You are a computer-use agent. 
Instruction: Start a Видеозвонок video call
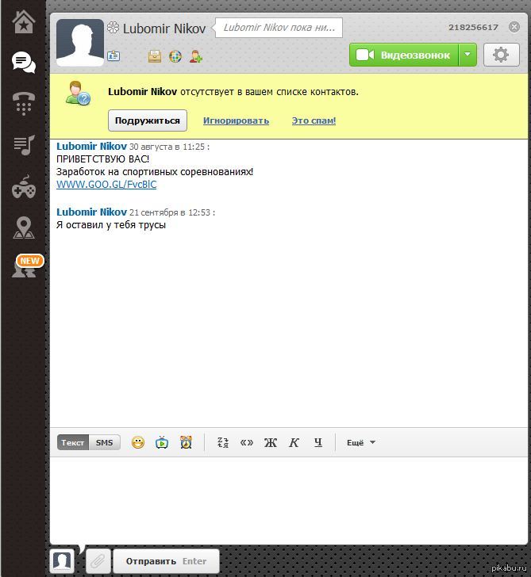pyautogui.click(x=403, y=55)
